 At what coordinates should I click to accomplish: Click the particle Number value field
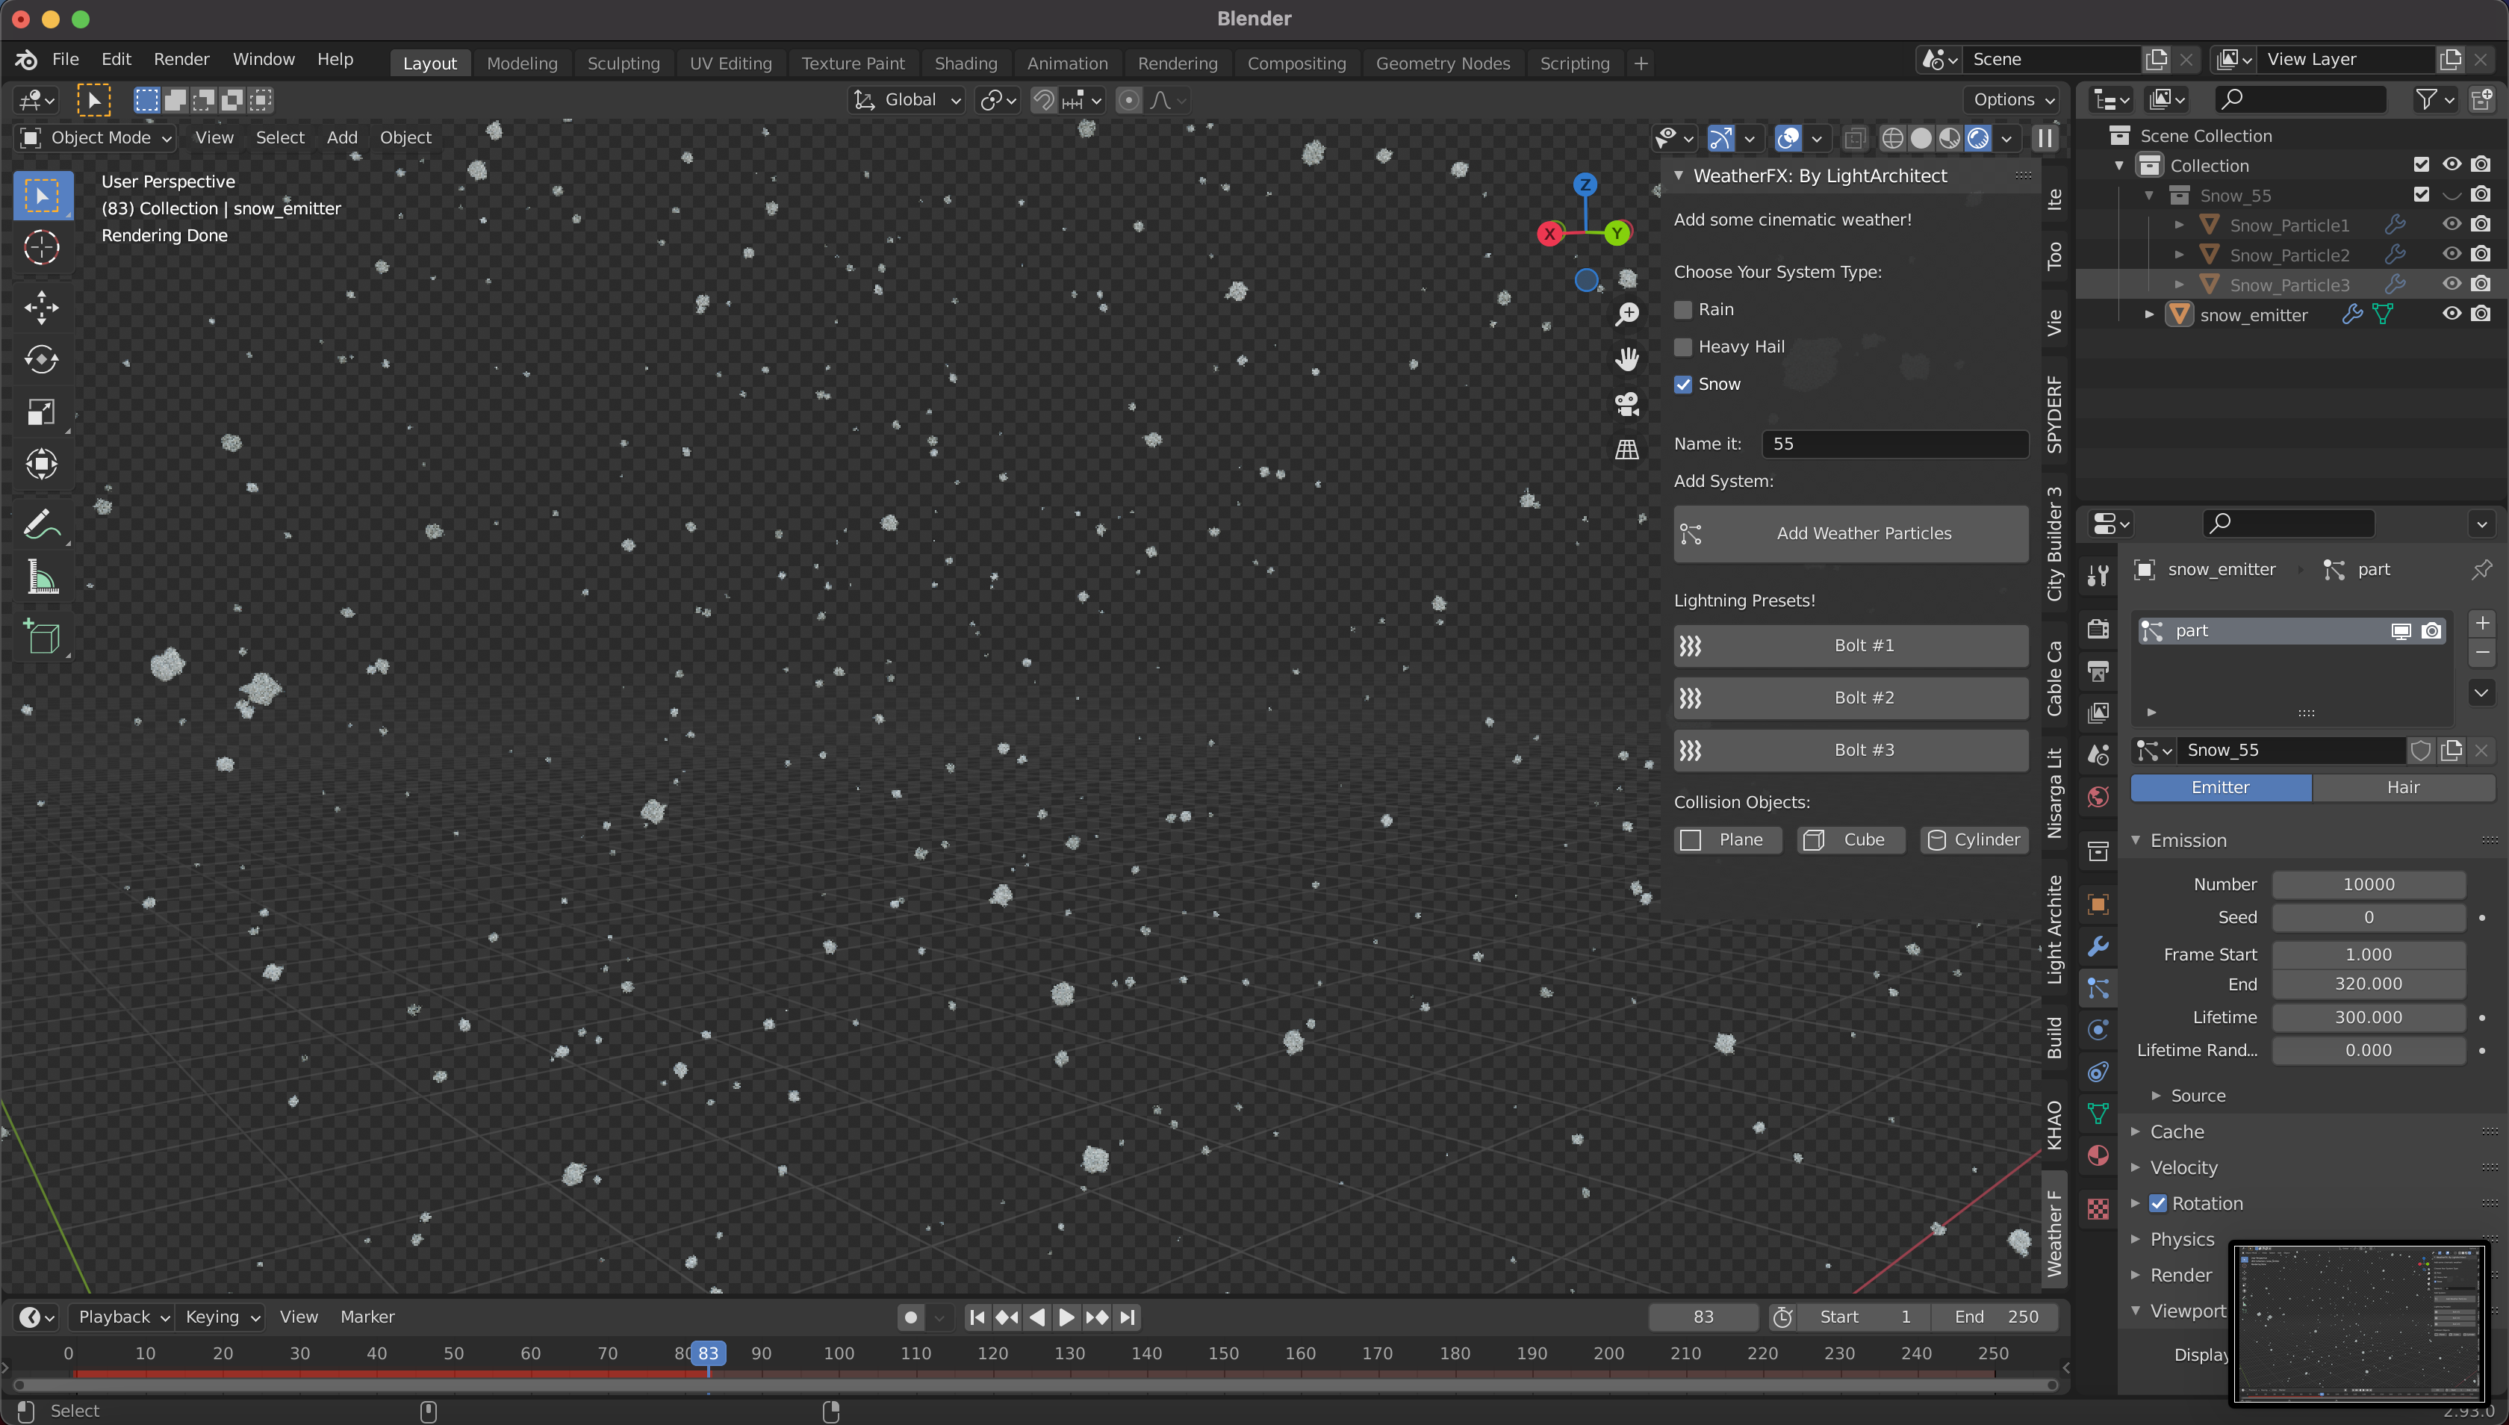[2368, 885]
